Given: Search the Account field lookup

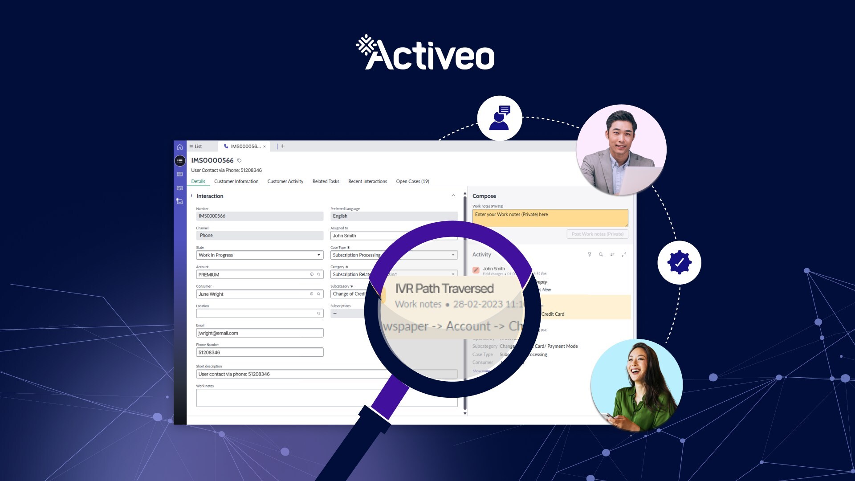Looking at the screenshot, I should point(319,274).
